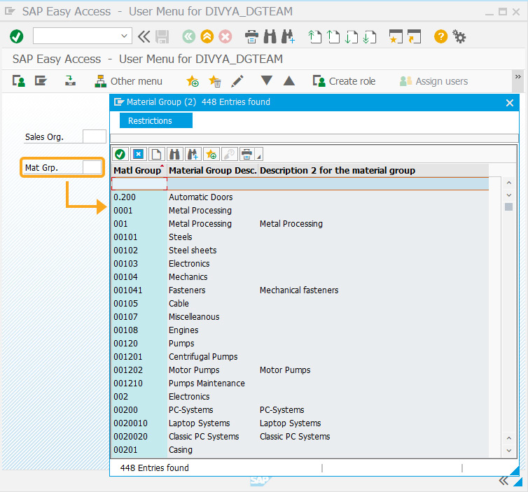Select material group 0020010 Laptop Systems
Viewport: 528px width, 492px height.
click(300, 423)
